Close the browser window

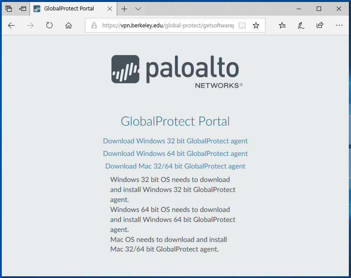pos(339,9)
